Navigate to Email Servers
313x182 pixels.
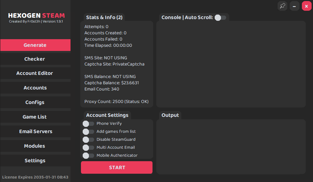point(35,132)
